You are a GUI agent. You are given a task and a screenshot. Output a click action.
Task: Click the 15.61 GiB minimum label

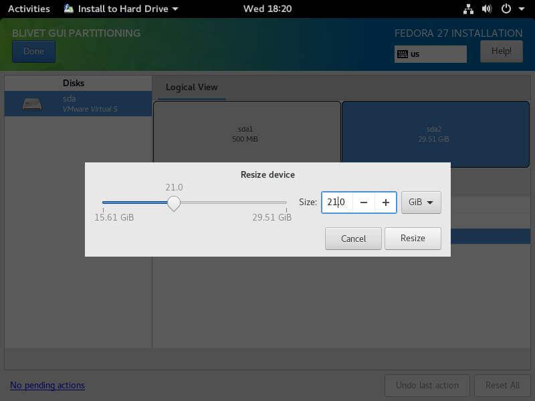[114, 217]
